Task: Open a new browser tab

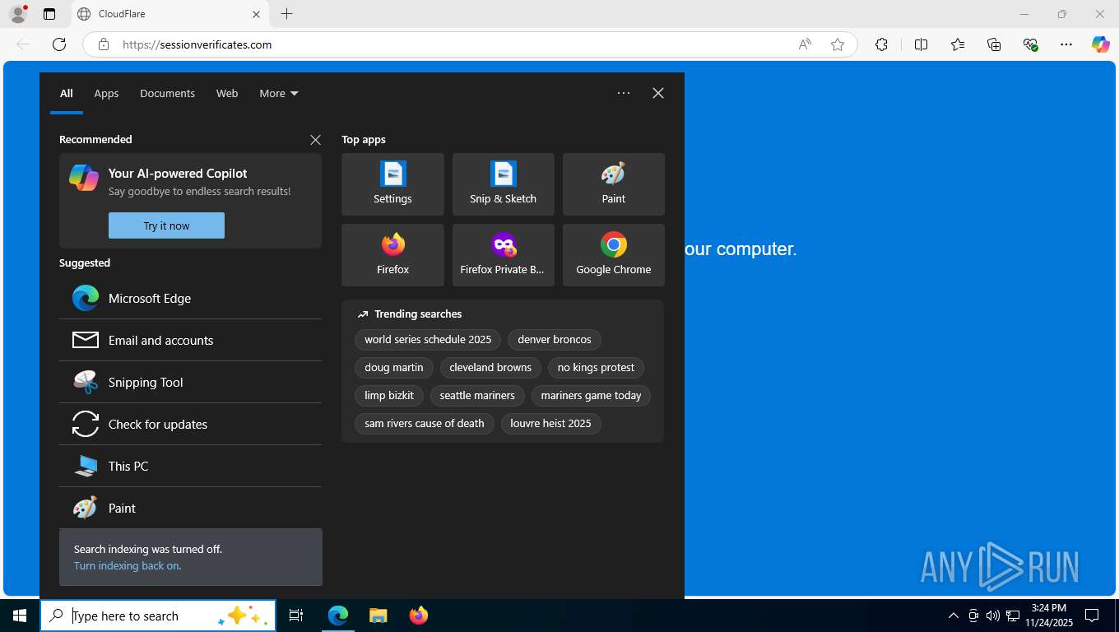Action: 286,14
